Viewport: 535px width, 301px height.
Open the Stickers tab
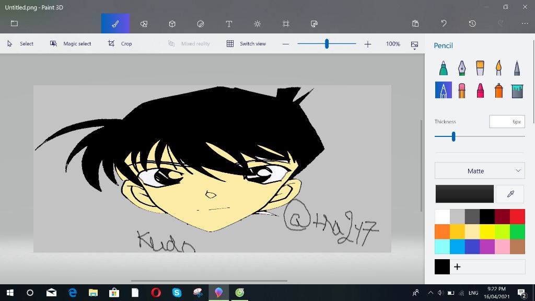201,24
